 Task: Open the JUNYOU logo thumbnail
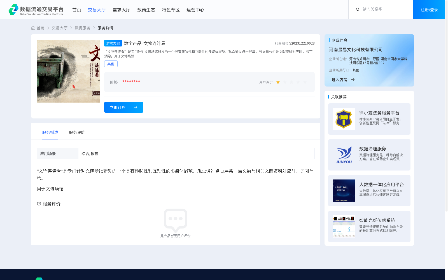344,155
